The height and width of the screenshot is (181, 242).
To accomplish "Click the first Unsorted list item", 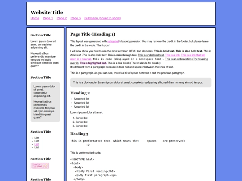I will pyautogui.click(x=82, y=99).
